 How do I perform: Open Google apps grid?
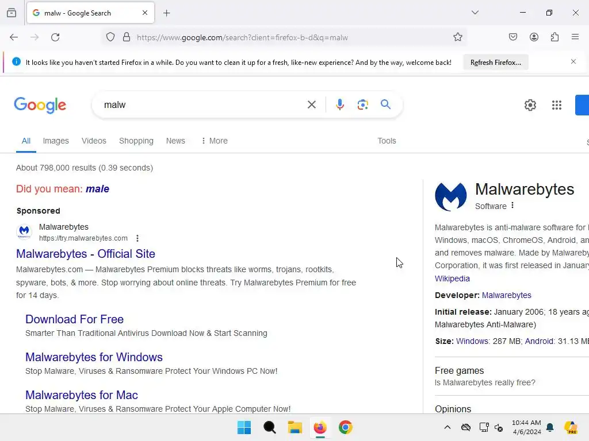[x=557, y=105]
